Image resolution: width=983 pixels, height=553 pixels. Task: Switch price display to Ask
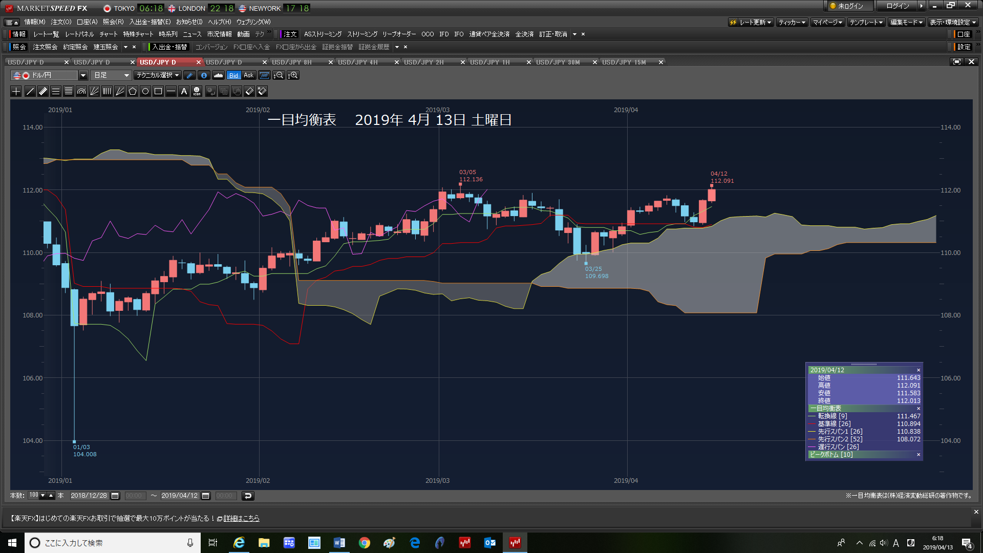(249, 75)
